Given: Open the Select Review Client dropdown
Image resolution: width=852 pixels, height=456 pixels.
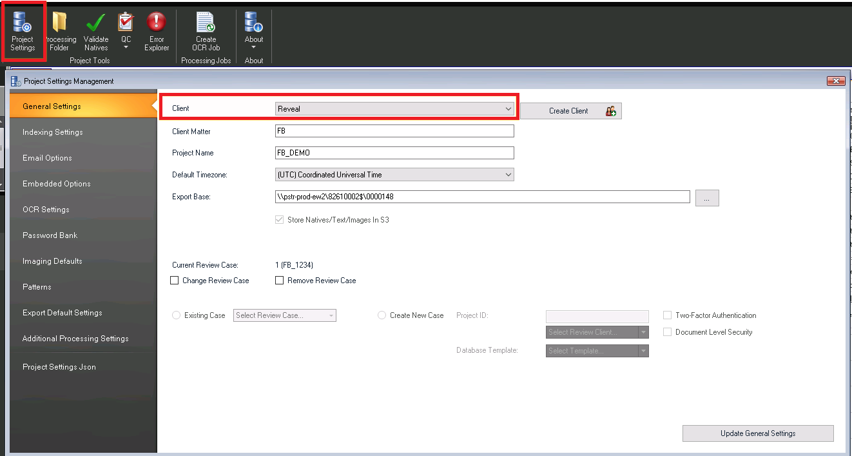Looking at the screenshot, I should point(597,332).
